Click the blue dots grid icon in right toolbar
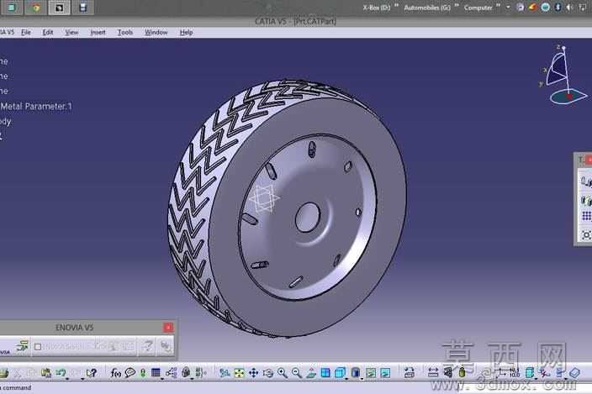The width and height of the screenshot is (592, 394). click(586, 216)
